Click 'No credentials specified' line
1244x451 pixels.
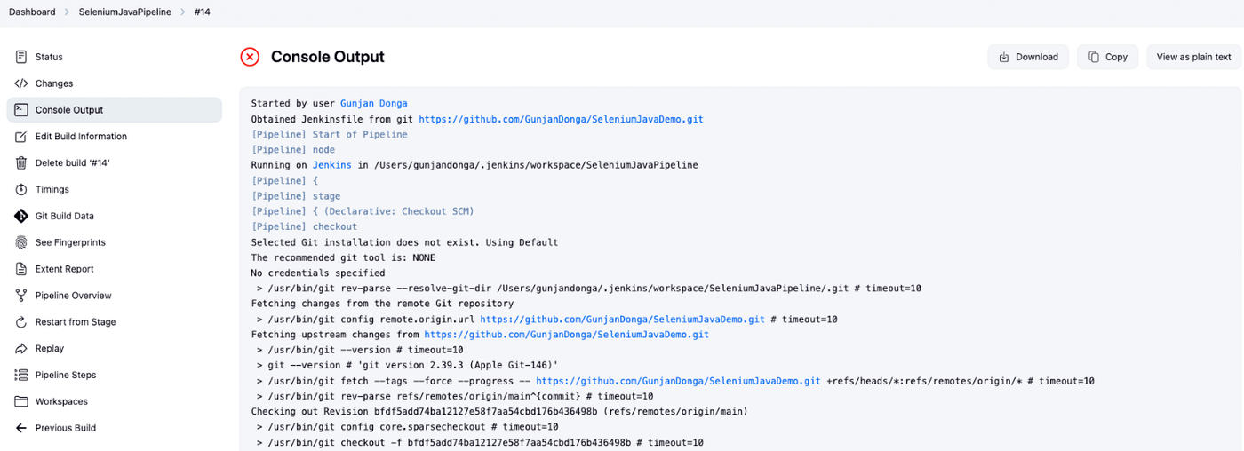pos(318,273)
